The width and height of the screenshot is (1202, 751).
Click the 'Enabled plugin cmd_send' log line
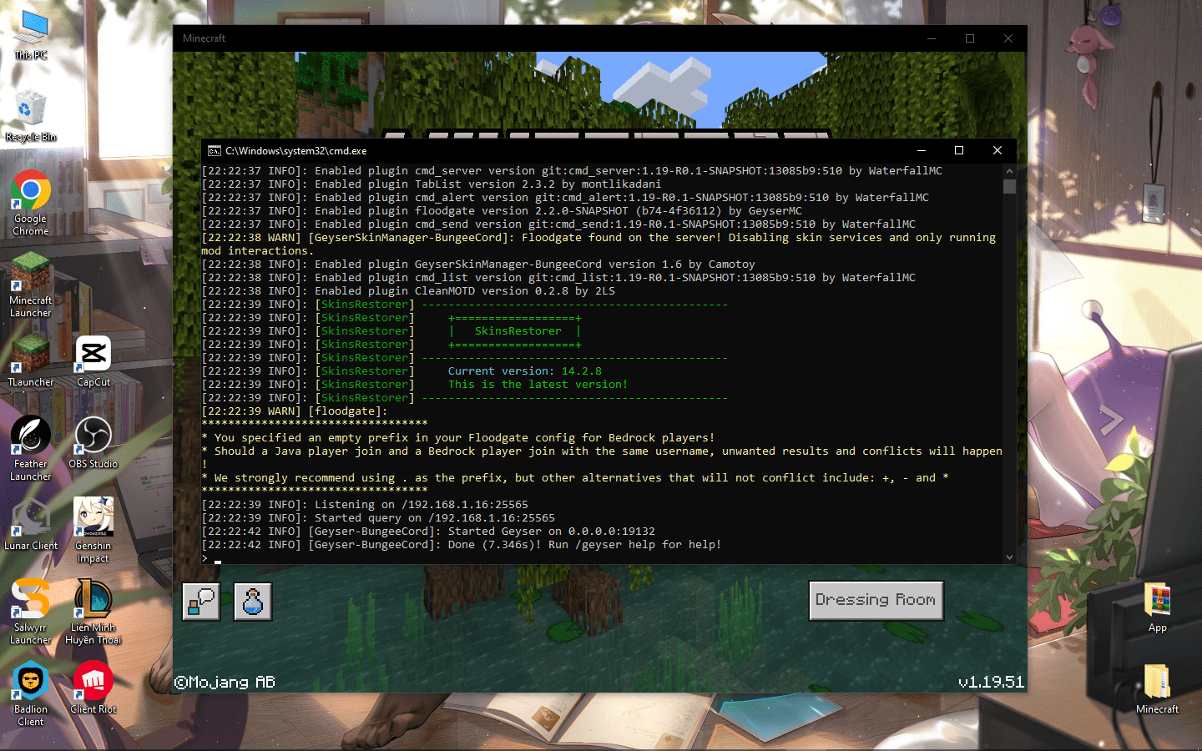click(x=558, y=224)
